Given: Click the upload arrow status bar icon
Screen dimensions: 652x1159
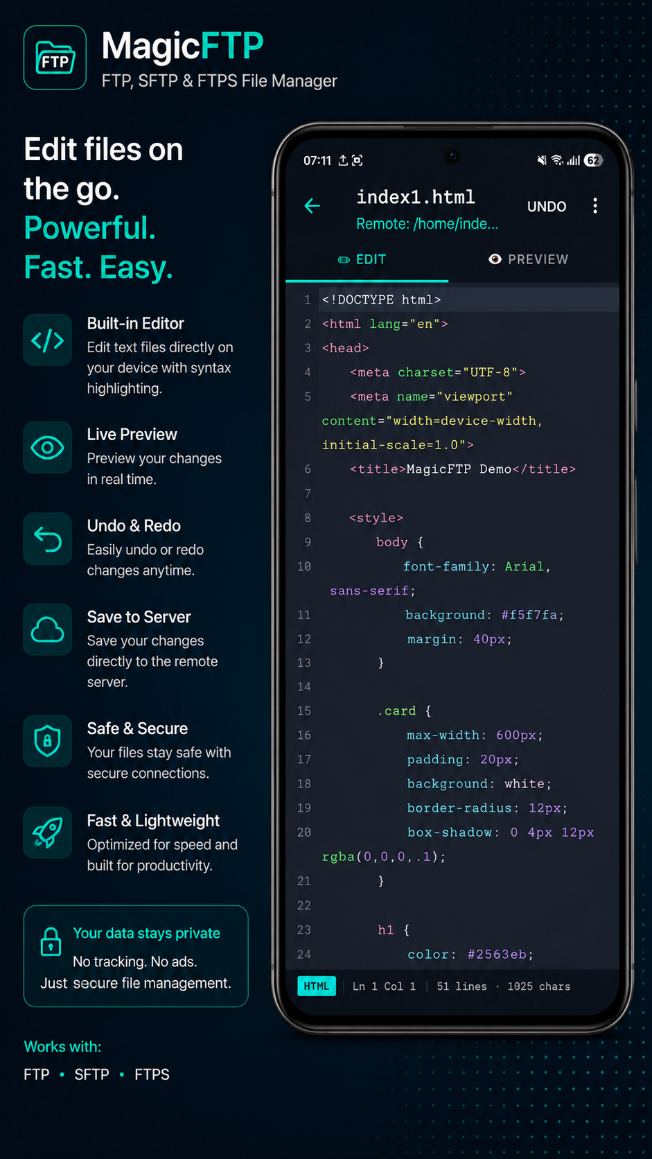Looking at the screenshot, I should coord(343,160).
